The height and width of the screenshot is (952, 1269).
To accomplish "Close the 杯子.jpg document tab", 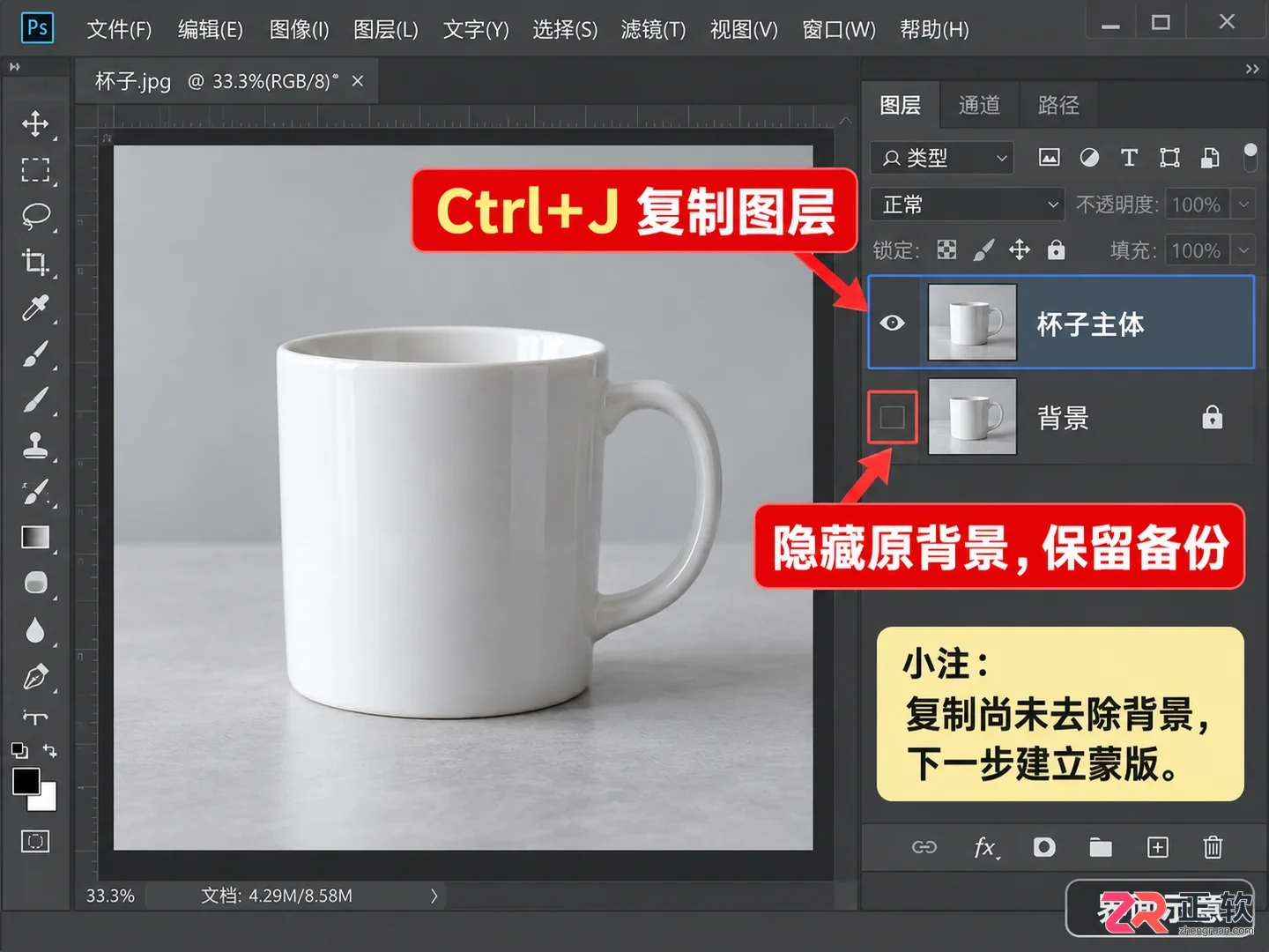I will pyautogui.click(x=358, y=81).
